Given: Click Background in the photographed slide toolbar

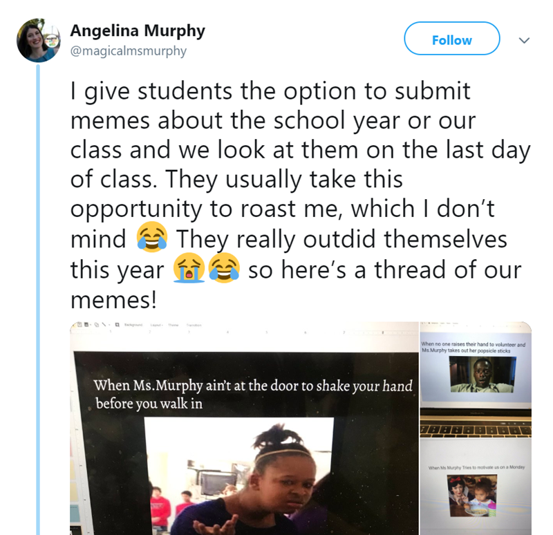Looking at the screenshot, I should pyautogui.click(x=135, y=325).
